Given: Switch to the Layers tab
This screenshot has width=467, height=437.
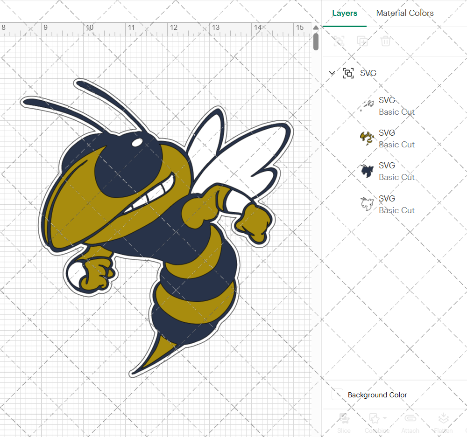Looking at the screenshot, I should (345, 13).
